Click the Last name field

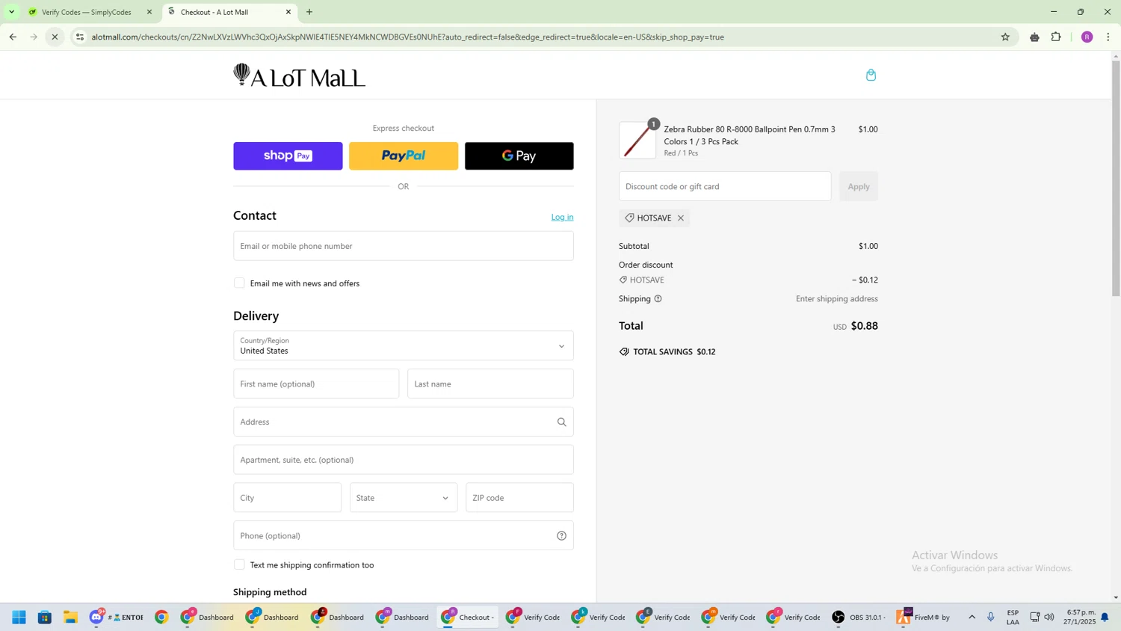click(x=490, y=384)
